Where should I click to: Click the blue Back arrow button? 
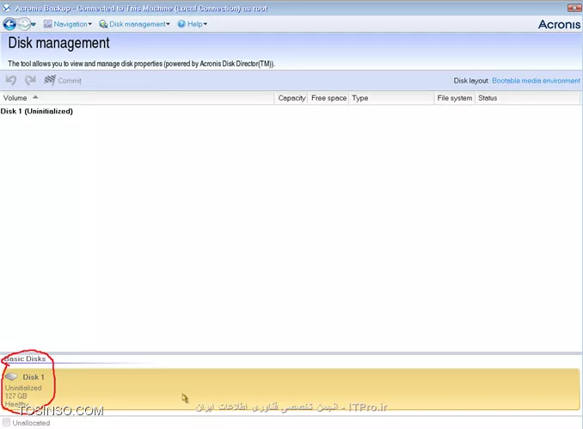[x=9, y=25]
